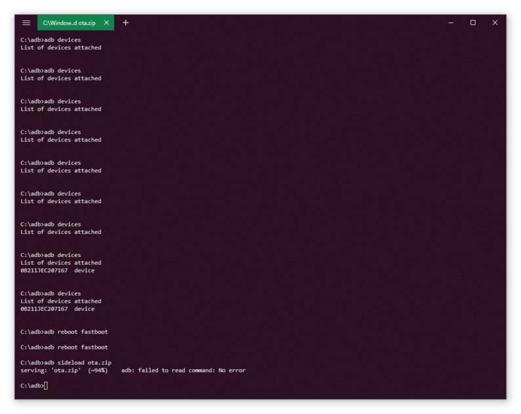521x414 pixels.
Task: Click the second 'adb reboot fastboot' line
Action: point(64,347)
